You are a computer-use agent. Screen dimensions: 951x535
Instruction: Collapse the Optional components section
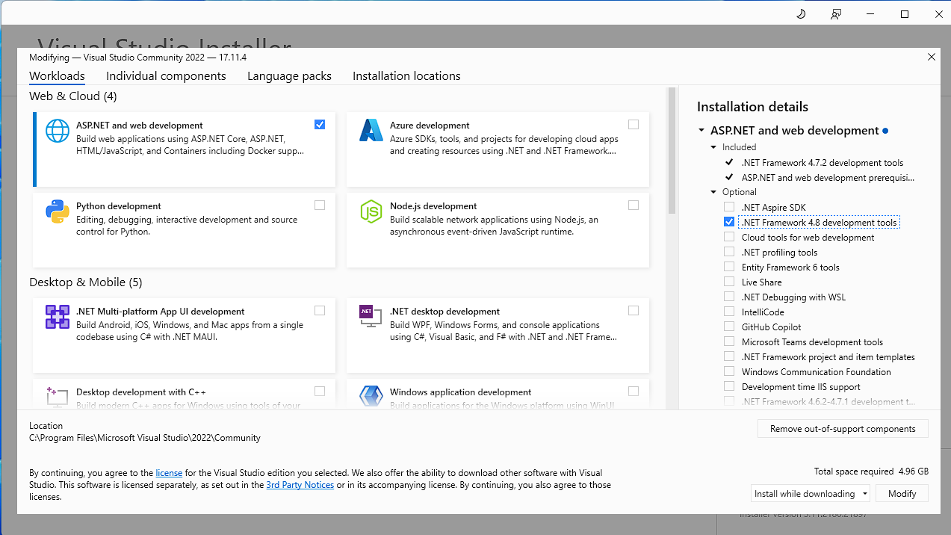pyautogui.click(x=714, y=192)
